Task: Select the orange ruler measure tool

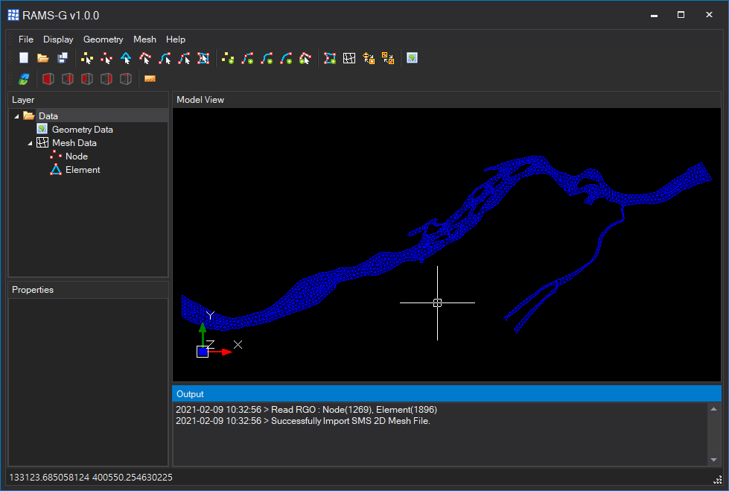Action: (x=150, y=79)
